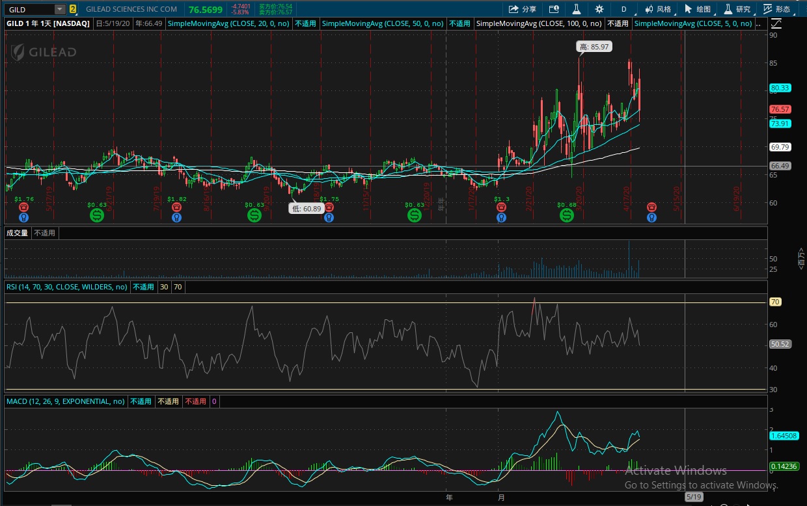
Task: Click the MACD 0.14236 histogram value label
Action: tap(784, 466)
